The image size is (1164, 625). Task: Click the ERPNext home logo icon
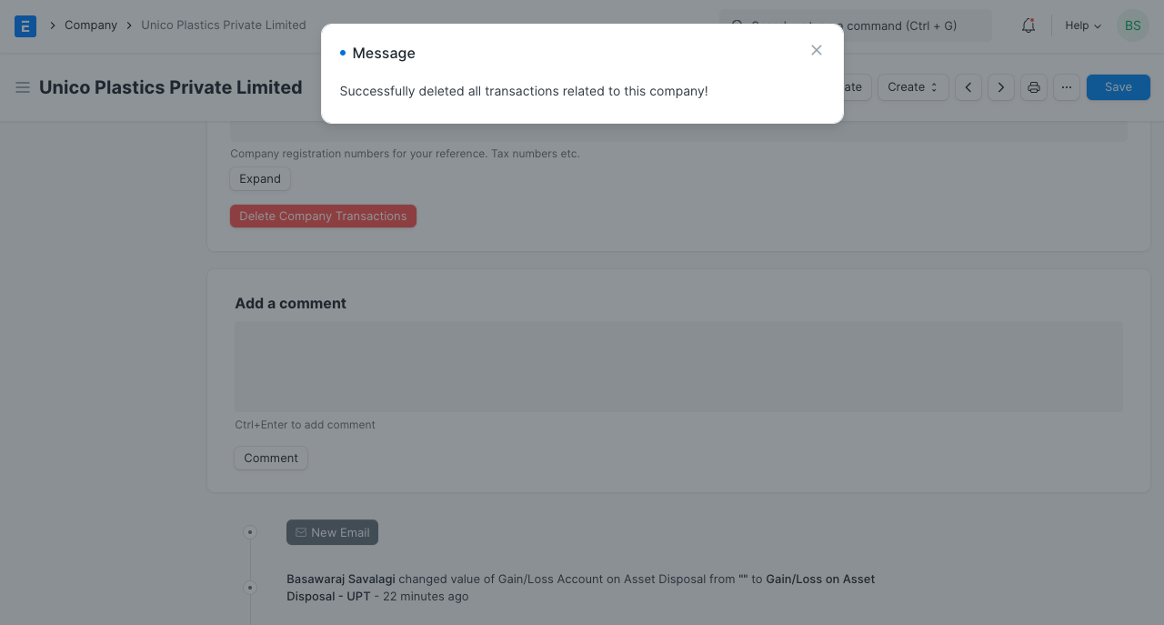pyautogui.click(x=25, y=25)
